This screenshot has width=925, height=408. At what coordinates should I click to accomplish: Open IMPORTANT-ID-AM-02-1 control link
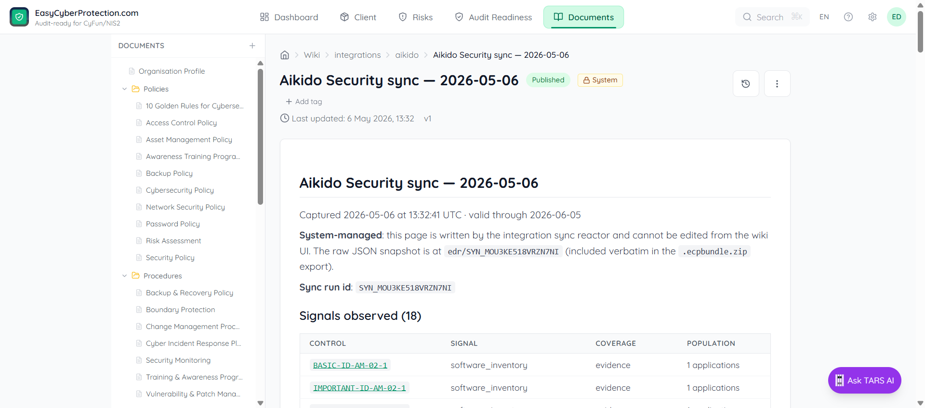click(359, 388)
